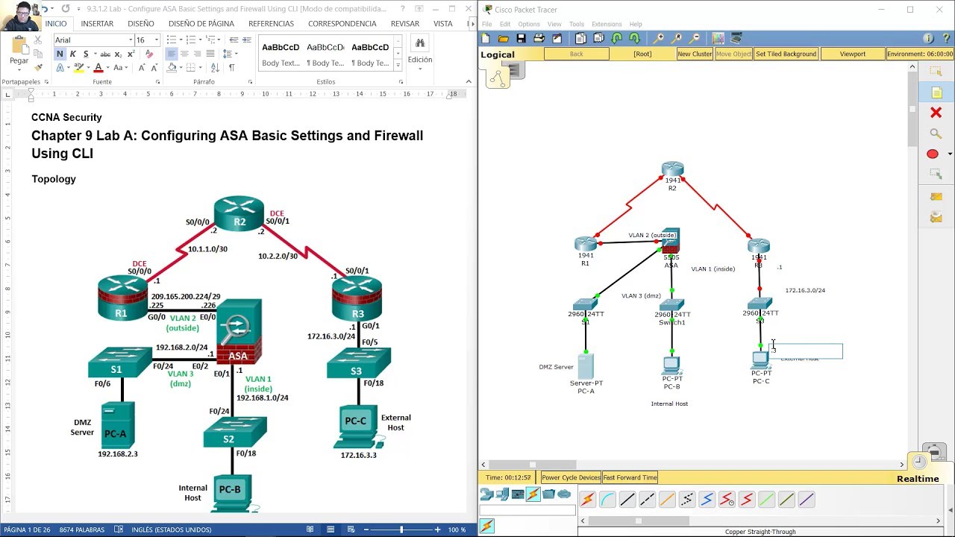Choose the copper straight-through cable
The image size is (955, 537).
[627, 500]
